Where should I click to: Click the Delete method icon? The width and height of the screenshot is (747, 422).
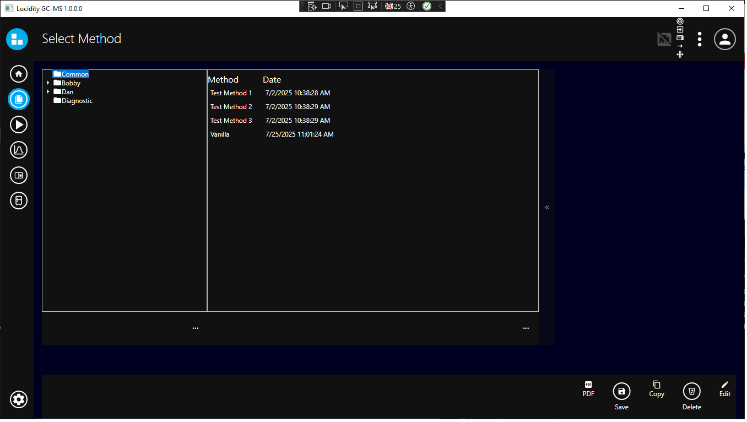(x=692, y=392)
